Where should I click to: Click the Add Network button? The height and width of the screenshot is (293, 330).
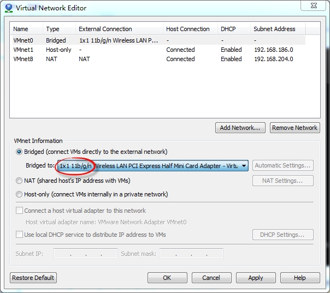[x=240, y=128]
